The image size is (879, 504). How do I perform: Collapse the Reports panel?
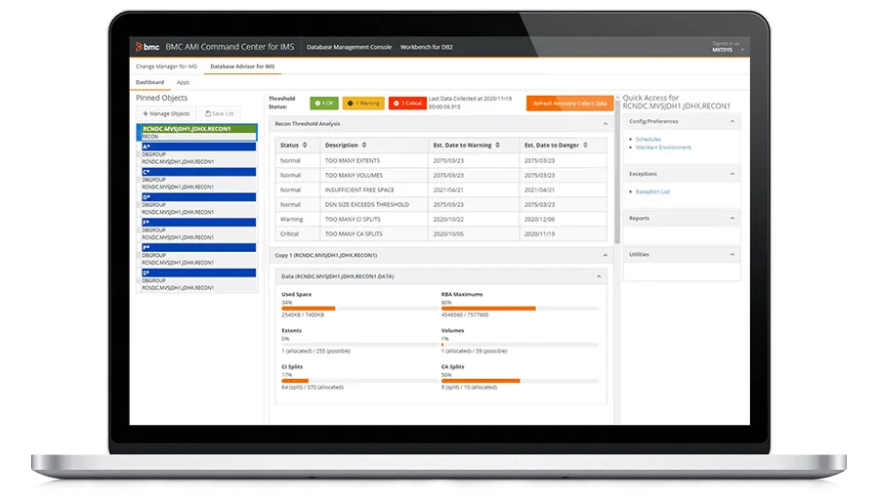point(732,219)
